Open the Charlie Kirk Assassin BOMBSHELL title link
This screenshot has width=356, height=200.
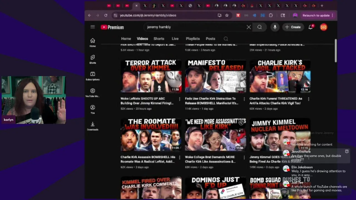pos(148,159)
